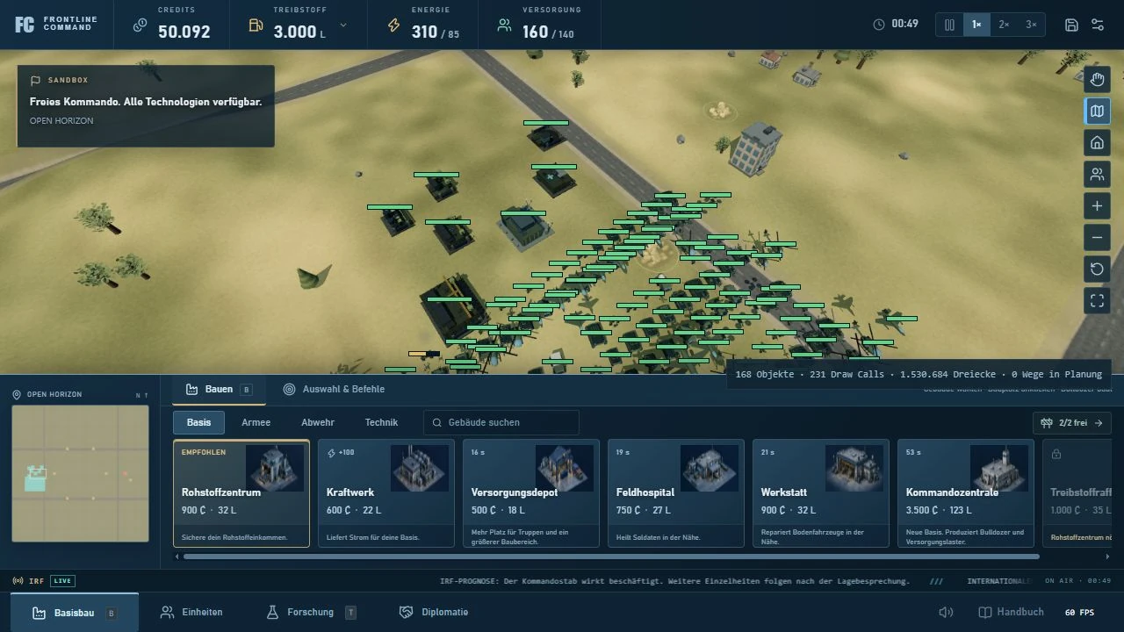Open the Basisbau bottom menu

pos(75,613)
